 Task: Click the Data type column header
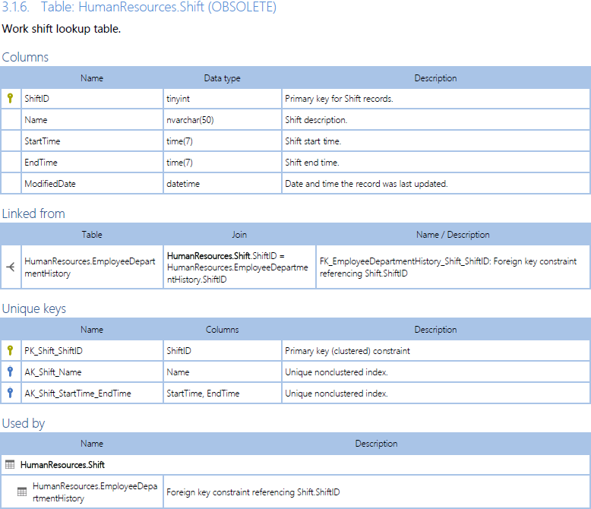(x=222, y=78)
